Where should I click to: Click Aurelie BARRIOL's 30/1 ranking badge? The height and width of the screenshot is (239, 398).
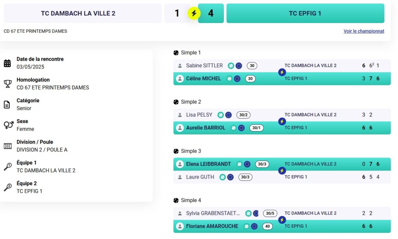(x=257, y=128)
